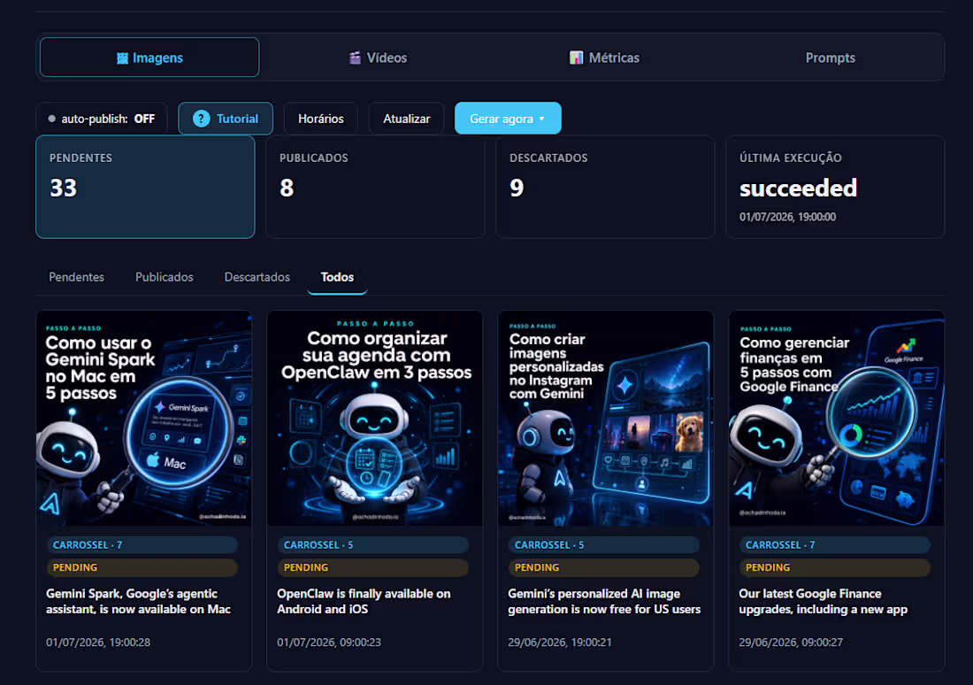Click timestamp 29/06/2026, 09:00:27

[791, 643]
